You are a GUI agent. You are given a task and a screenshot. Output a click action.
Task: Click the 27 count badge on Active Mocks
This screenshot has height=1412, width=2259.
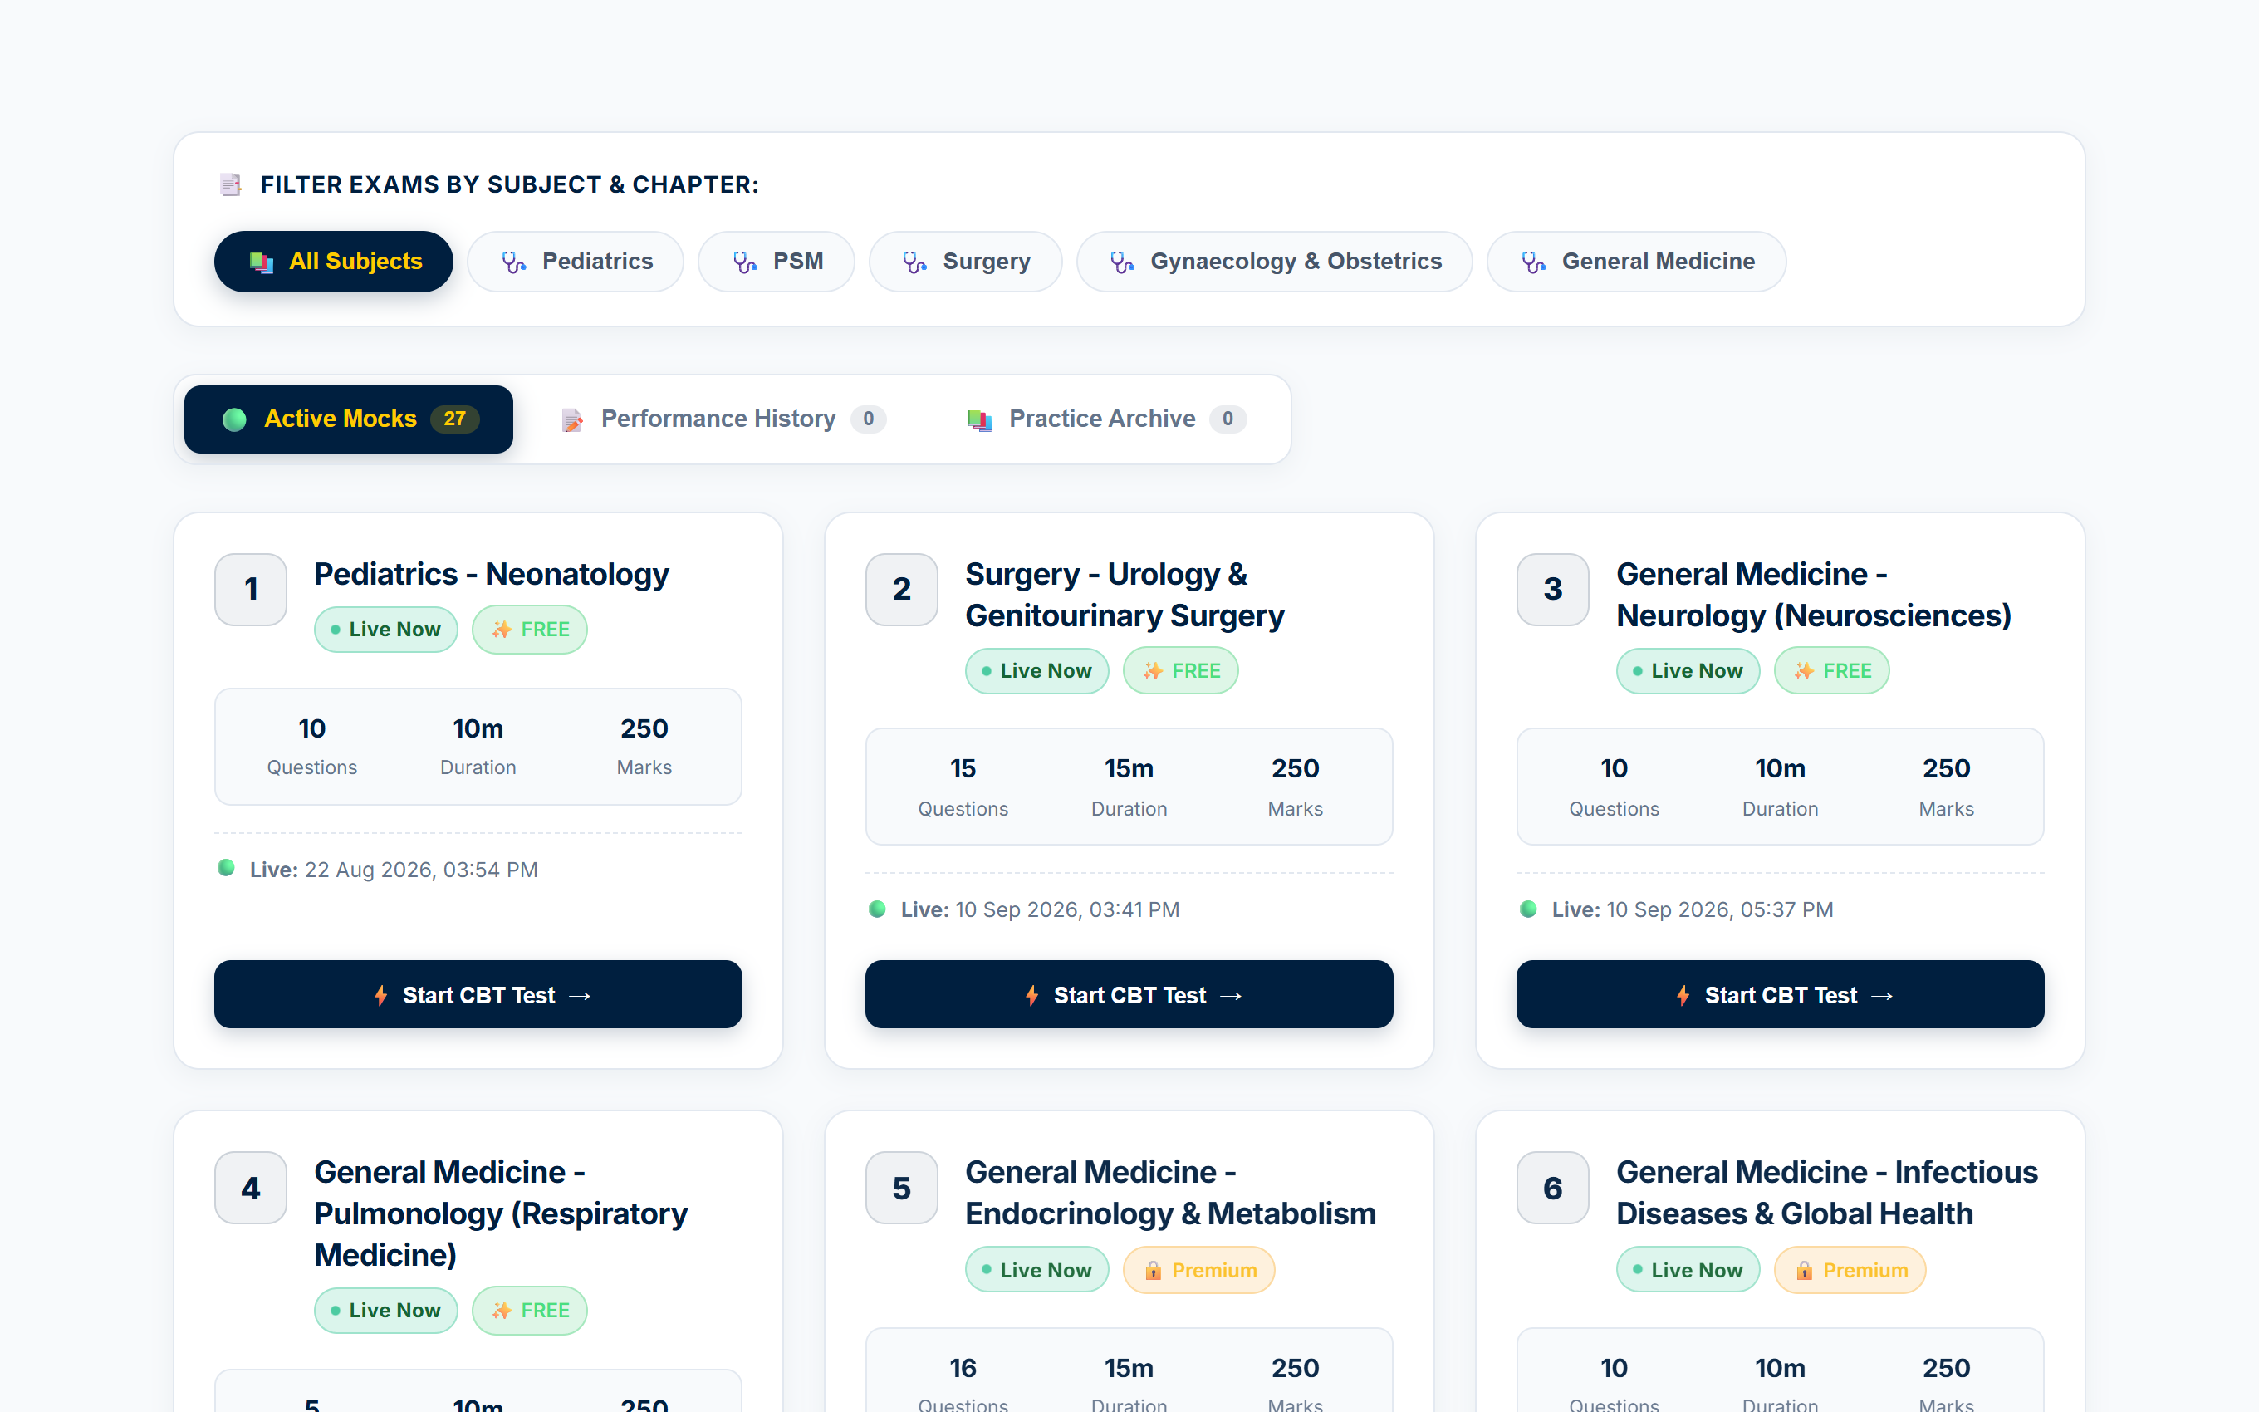pos(454,419)
